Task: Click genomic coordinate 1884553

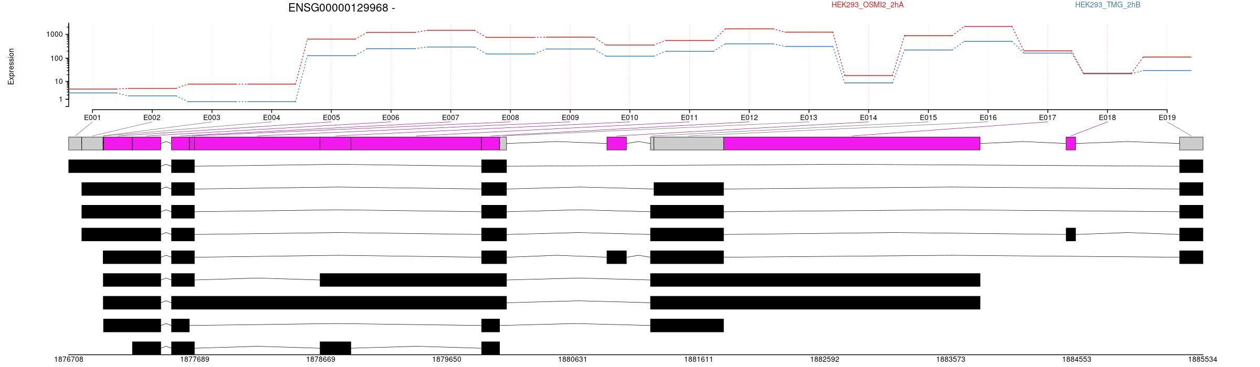Action: (x=1077, y=360)
